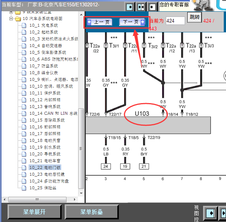Open 10_13 音响系统

(45, 106)
